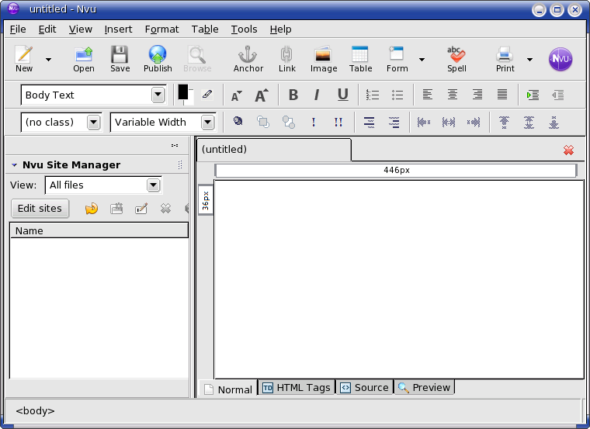Switch to HTML Tags view tab
The width and height of the screenshot is (590, 429).
click(297, 388)
